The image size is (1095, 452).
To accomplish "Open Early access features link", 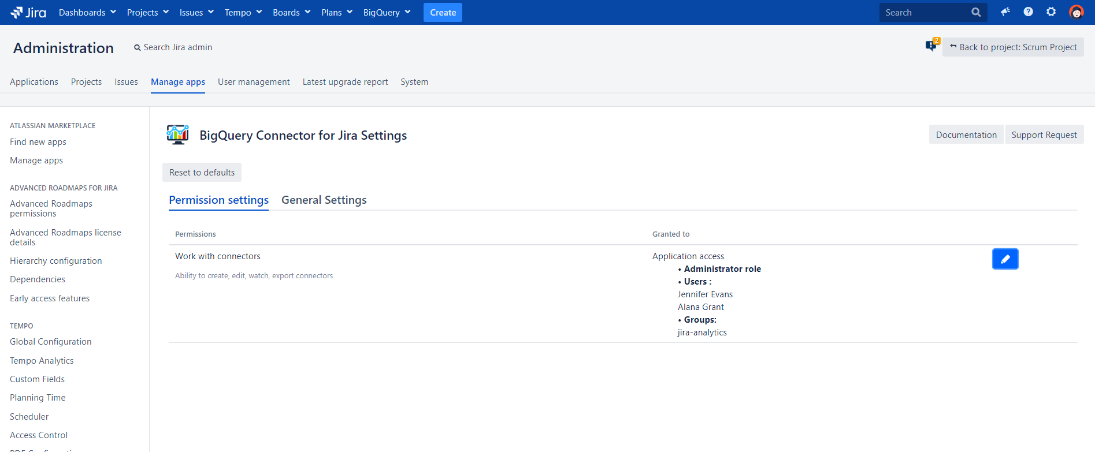I will pos(50,298).
